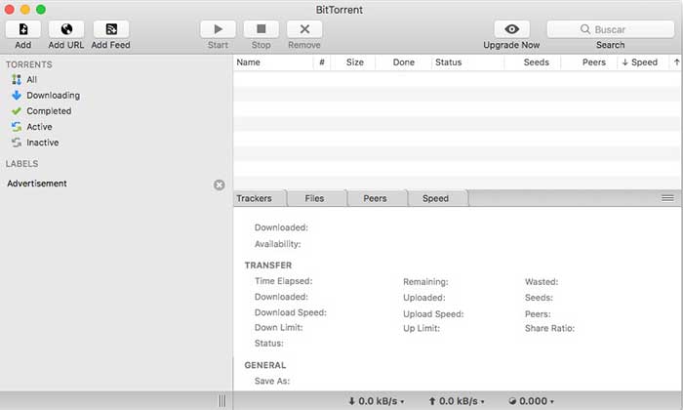Open the detail pane options menu icon

tap(667, 198)
